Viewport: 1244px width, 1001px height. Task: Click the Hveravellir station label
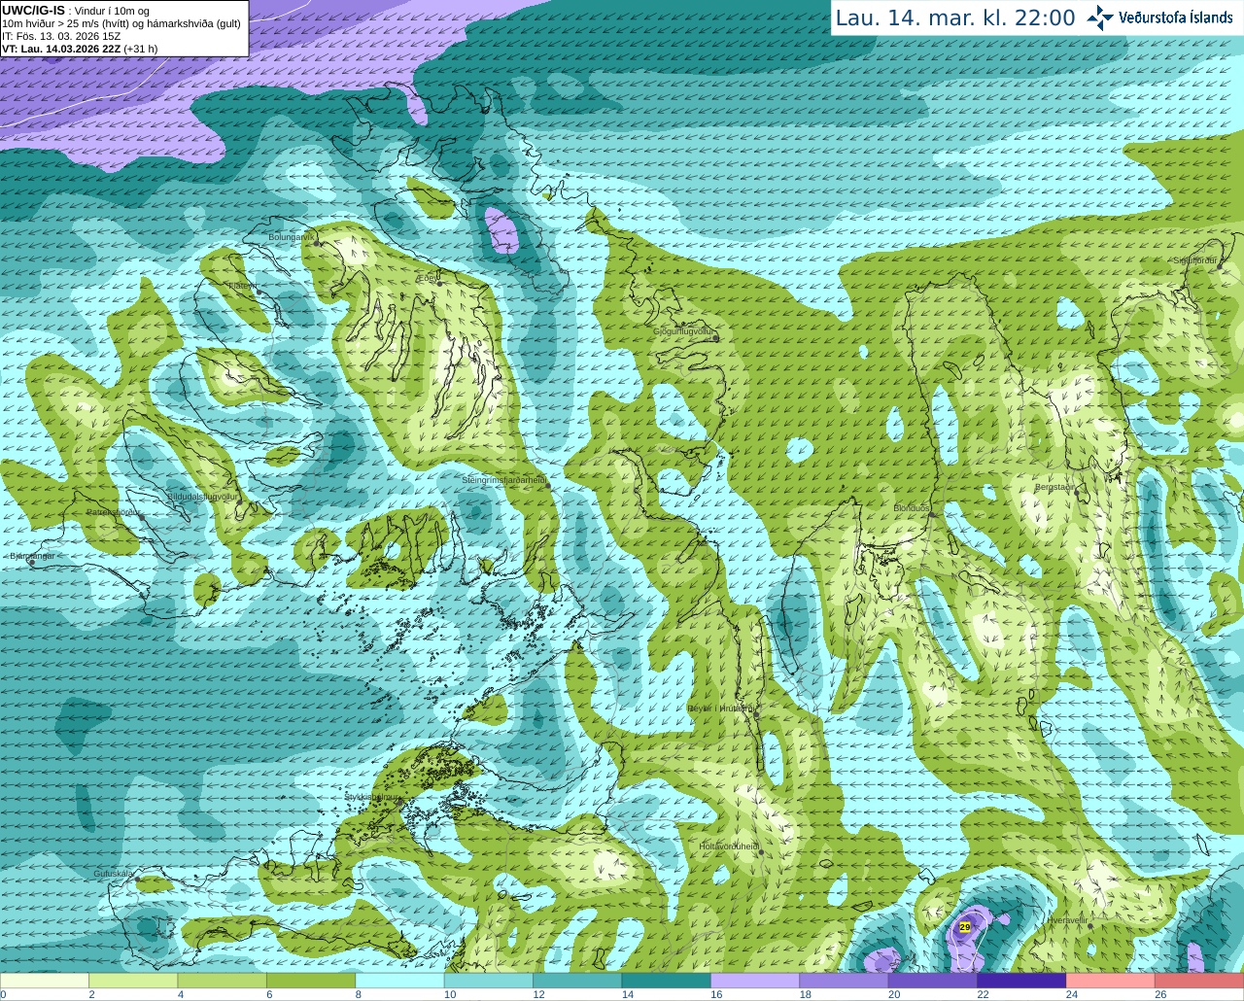(1067, 919)
